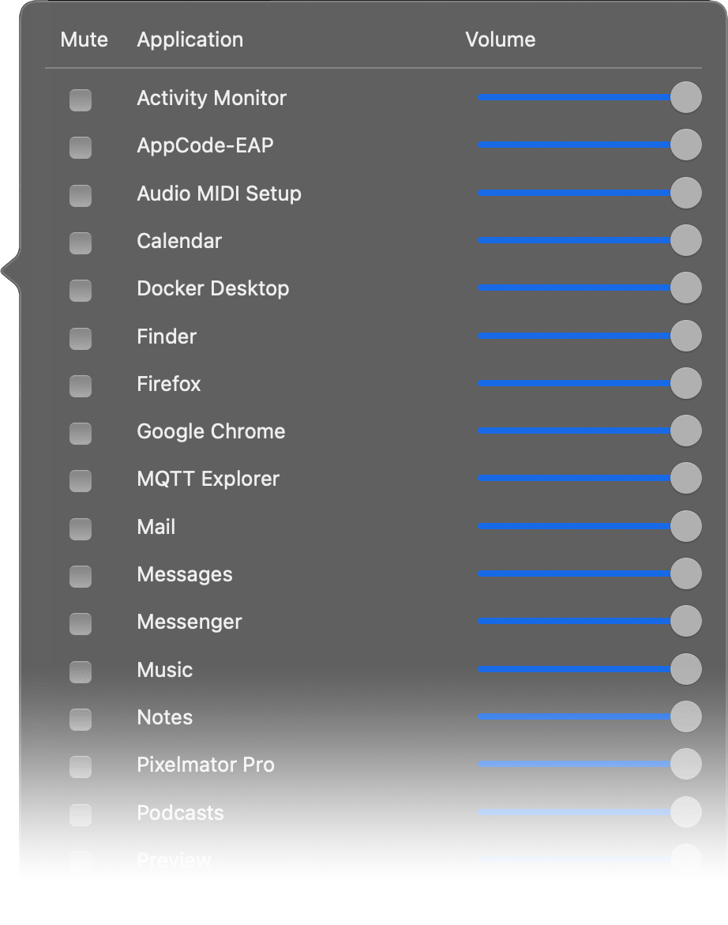
Task: Mute Google Chrome audio
Action: coord(80,433)
